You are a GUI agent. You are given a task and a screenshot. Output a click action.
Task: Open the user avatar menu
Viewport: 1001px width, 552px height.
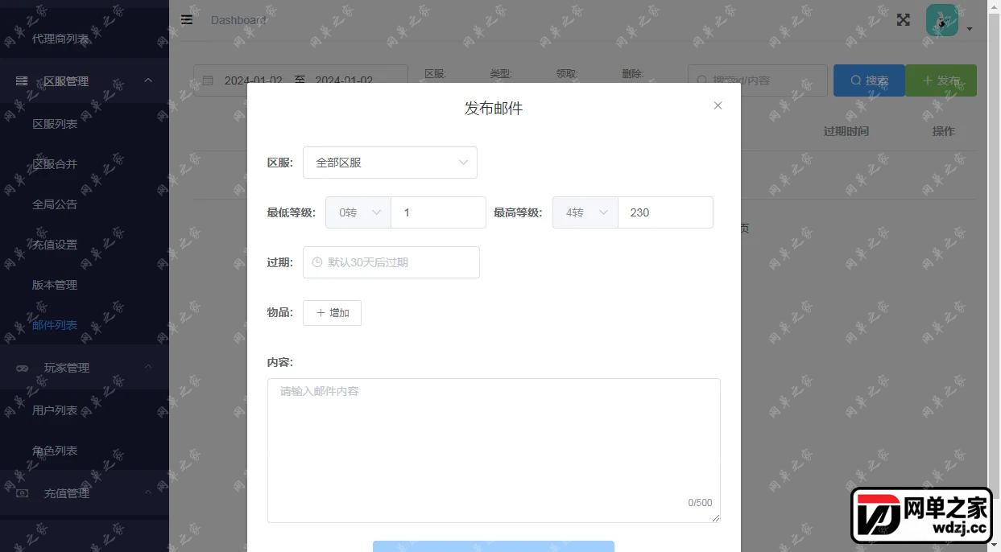coord(942,20)
